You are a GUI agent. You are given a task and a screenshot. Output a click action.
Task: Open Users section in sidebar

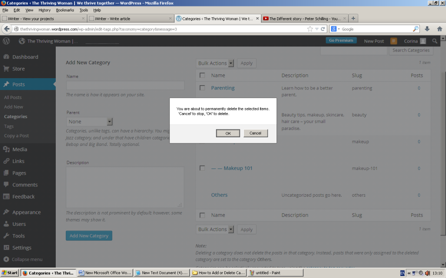click(x=19, y=224)
